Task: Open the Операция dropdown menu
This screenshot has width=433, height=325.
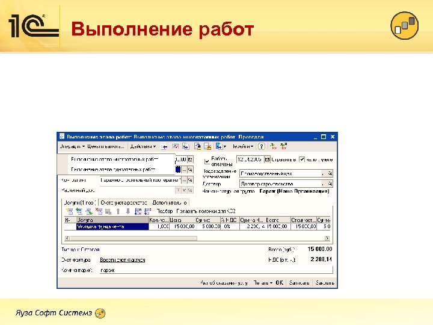Action: 72,146
